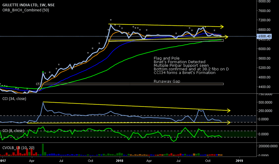
Task: Click the 'Multiple Pinbar Support seen' annotation
Action: tap(181, 65)
